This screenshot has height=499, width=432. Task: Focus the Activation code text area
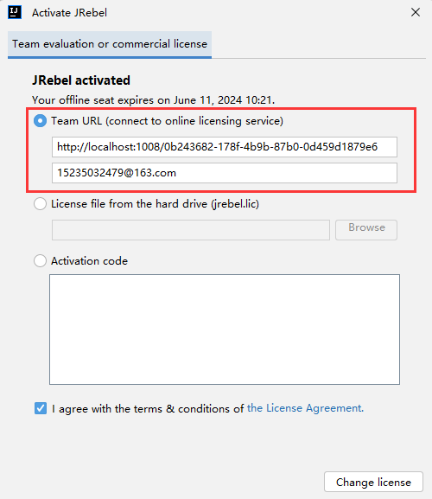225,329
